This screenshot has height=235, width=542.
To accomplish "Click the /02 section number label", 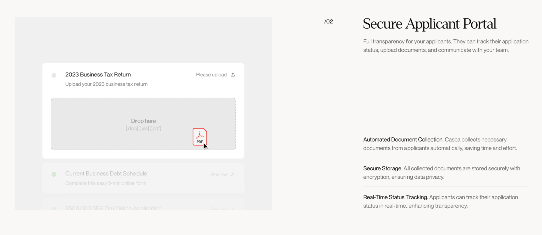I will (x=329, y=22).
